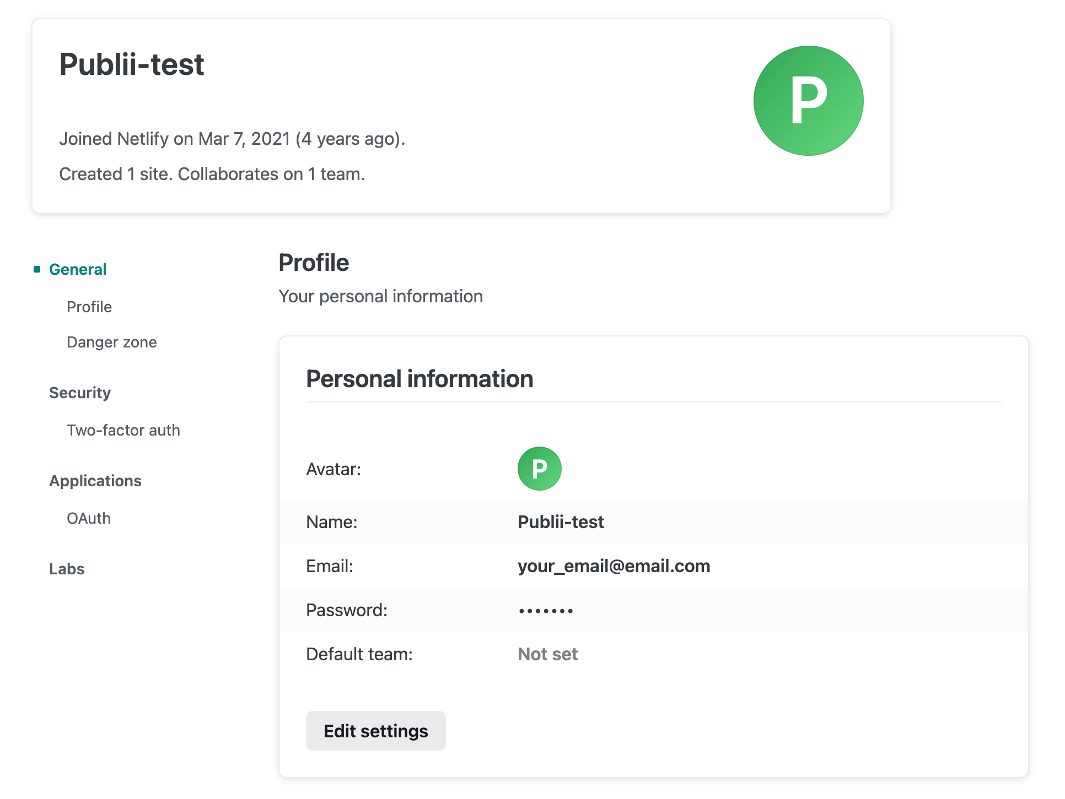Open Two-factor auth settings
Viewport: 1065px width, 799px height.
click(123, 430)
